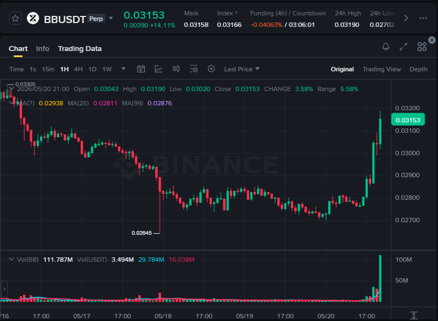The image size is (438, 321).
Task: Select the 4H interval
Action: pos(78,69)
